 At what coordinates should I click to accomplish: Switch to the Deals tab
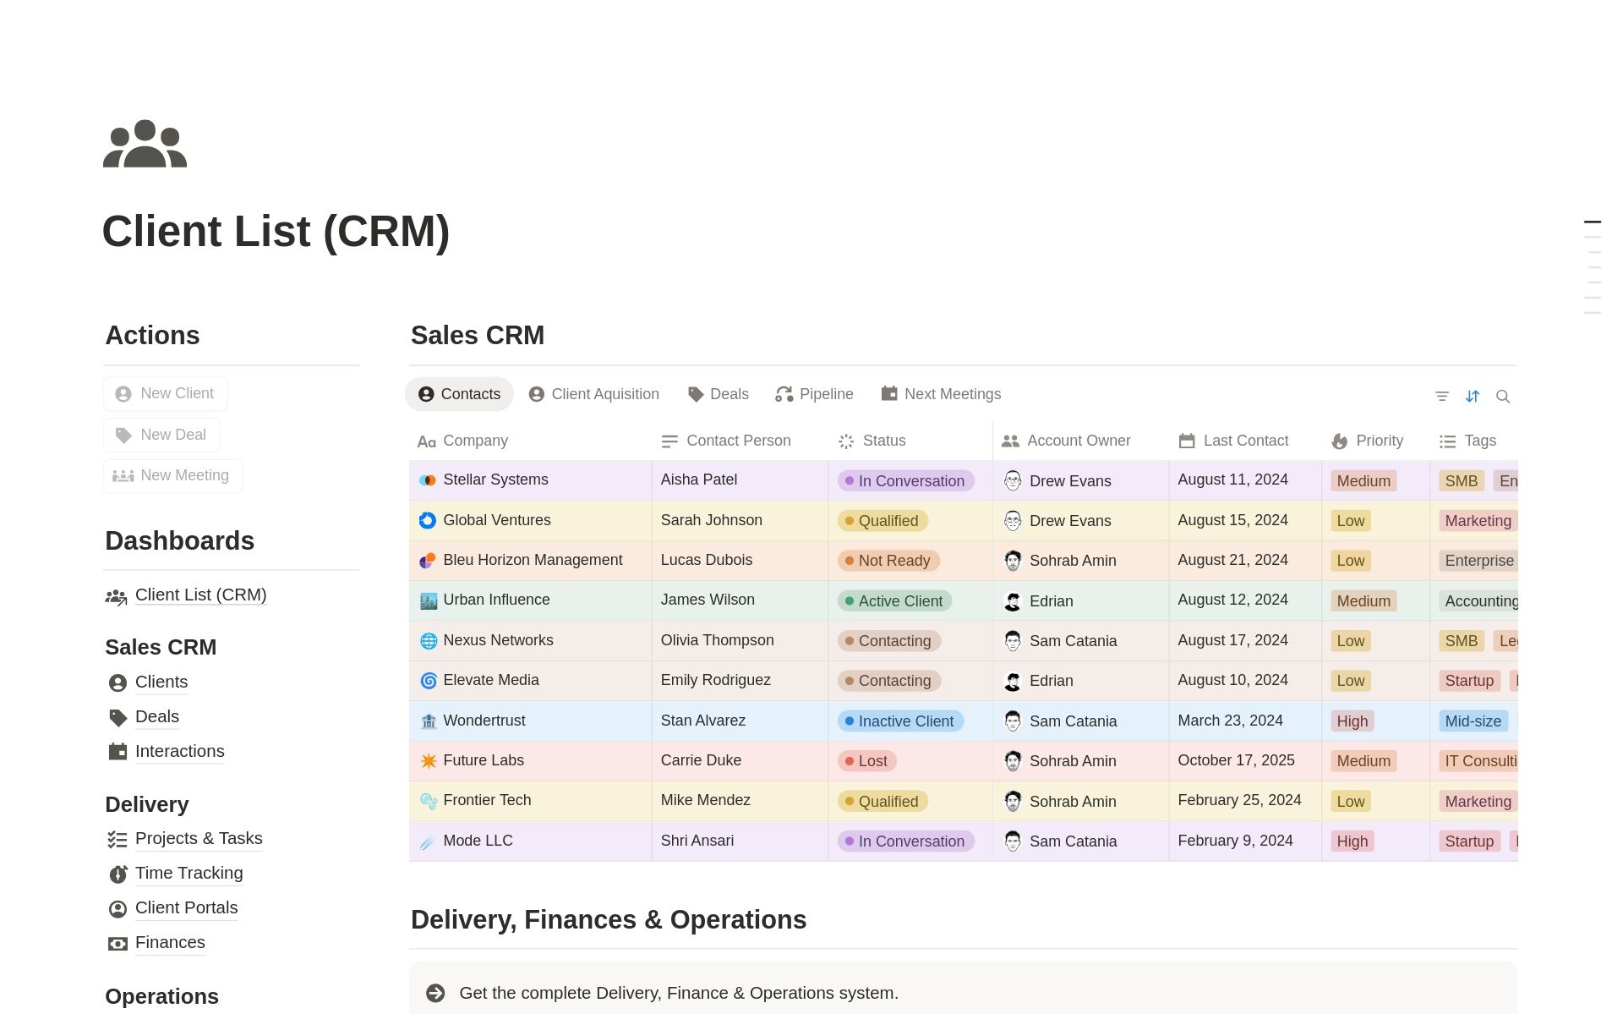click(718, 394)
